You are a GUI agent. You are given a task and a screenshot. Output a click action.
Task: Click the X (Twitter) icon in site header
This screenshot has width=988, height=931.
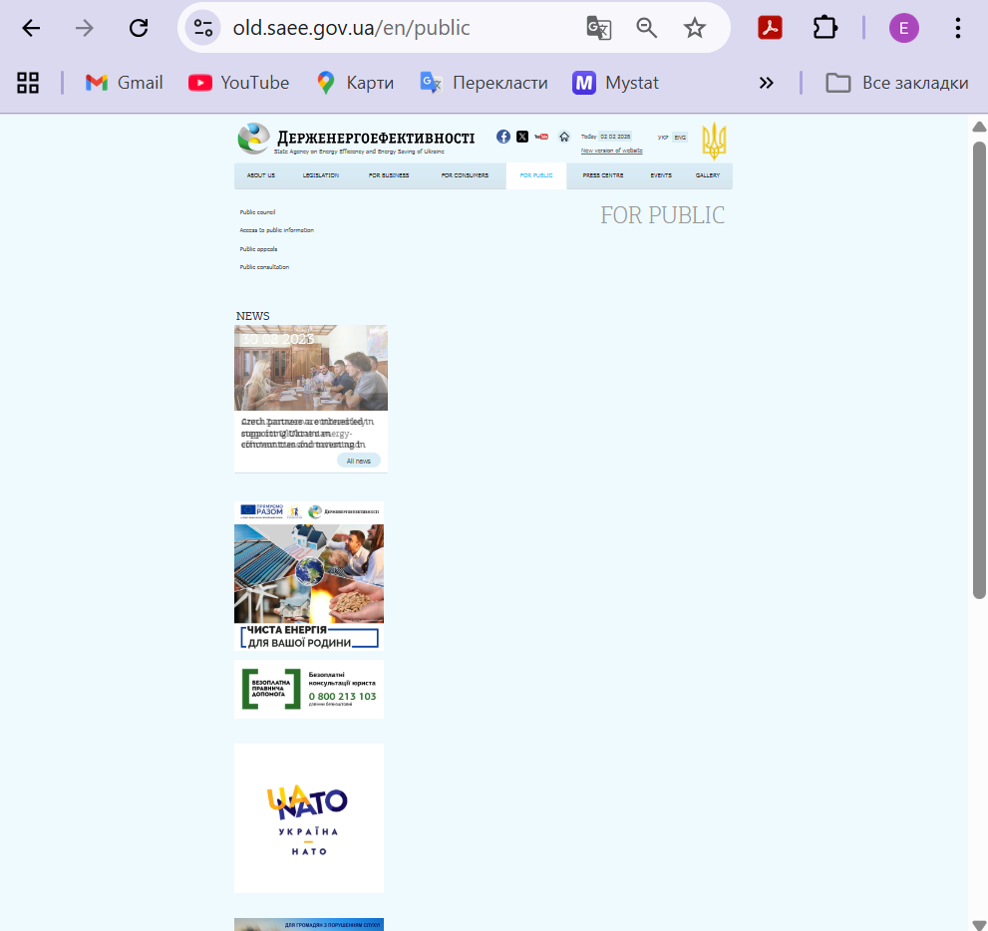tap(522, 136)
